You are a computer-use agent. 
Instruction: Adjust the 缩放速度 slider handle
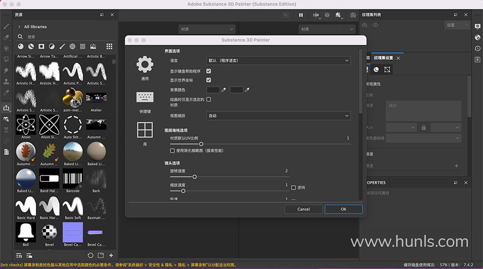pyautogui.click(x=183, y=191)
